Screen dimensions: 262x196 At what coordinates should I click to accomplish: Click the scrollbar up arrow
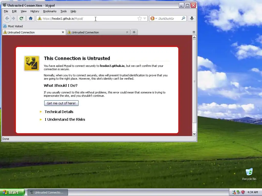click(x=194, y=37)
